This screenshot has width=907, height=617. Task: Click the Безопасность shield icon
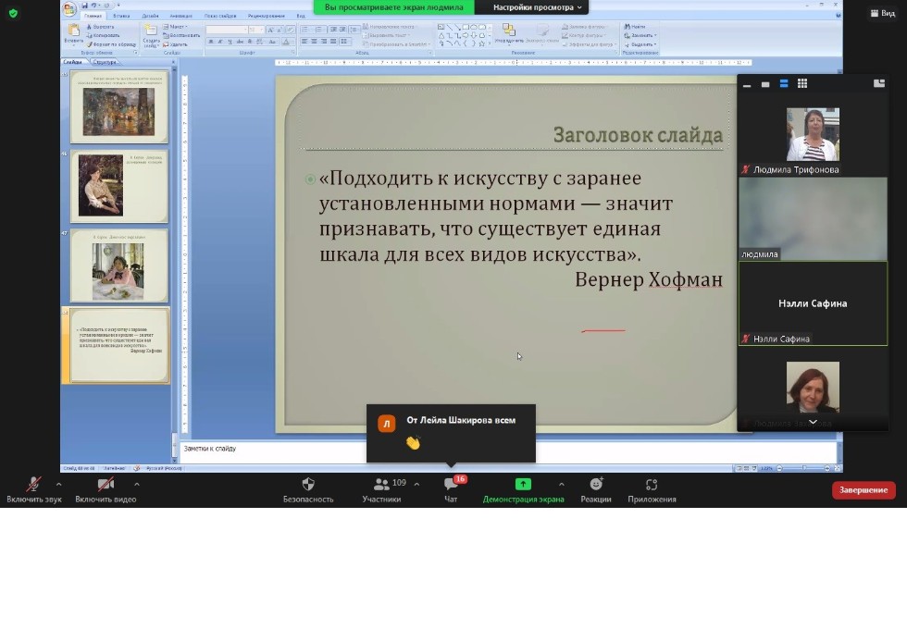308,490
